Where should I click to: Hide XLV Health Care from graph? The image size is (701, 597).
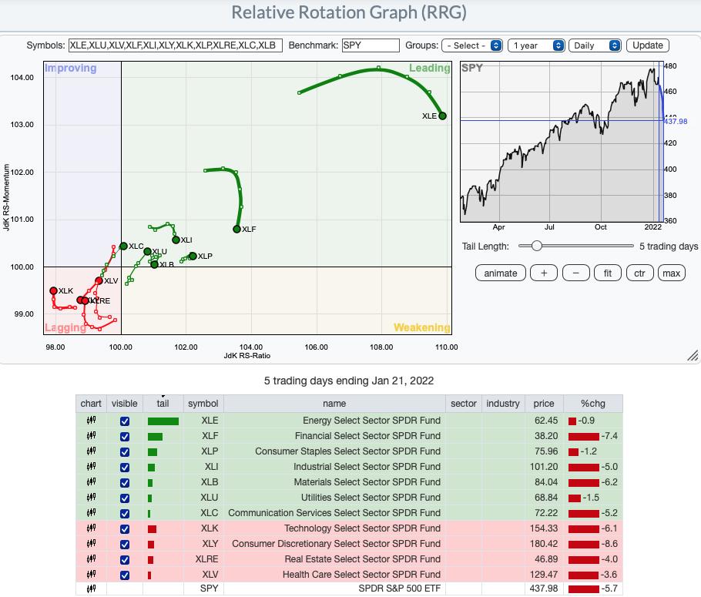coord(125,575)
